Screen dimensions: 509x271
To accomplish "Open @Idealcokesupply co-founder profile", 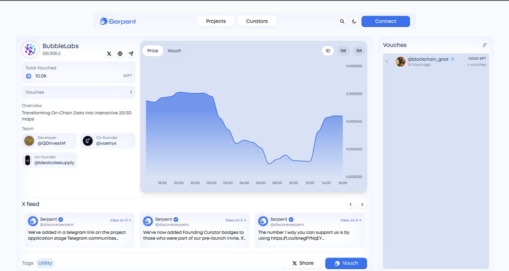I will 49,160.
